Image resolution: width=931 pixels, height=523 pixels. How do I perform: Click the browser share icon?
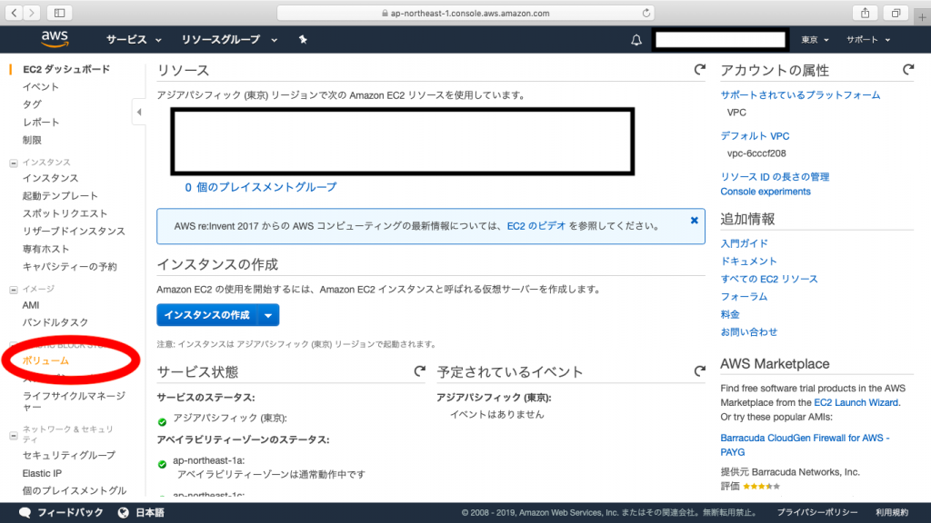click(865, 12)
